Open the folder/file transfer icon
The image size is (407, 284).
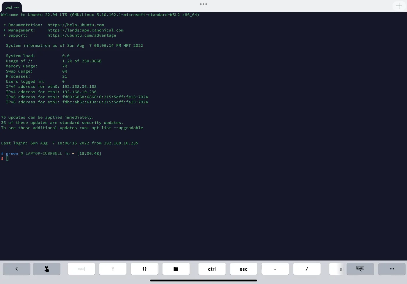176,269
